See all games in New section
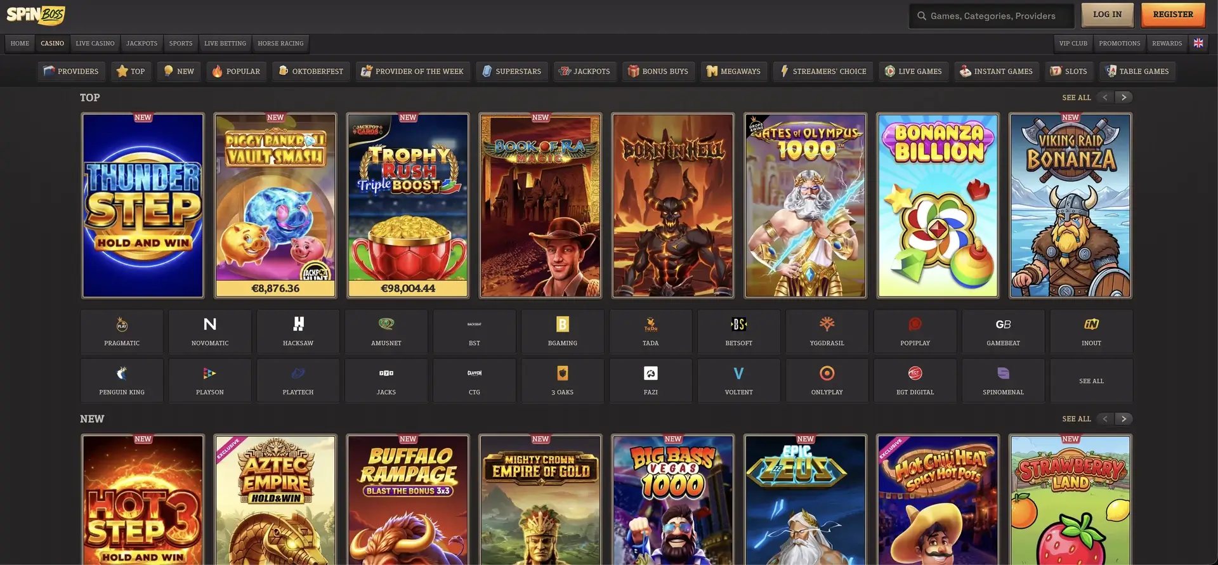The image size is (1218, 565). click(x=1077, y=419)
